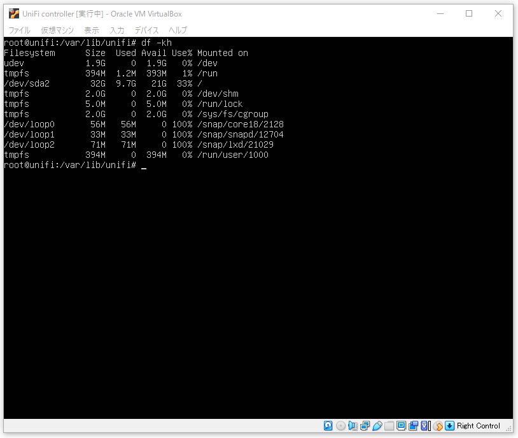Click the /snap/snapd/12704 mount path
This screenshot has height=438, width=518.
[241, 134]
